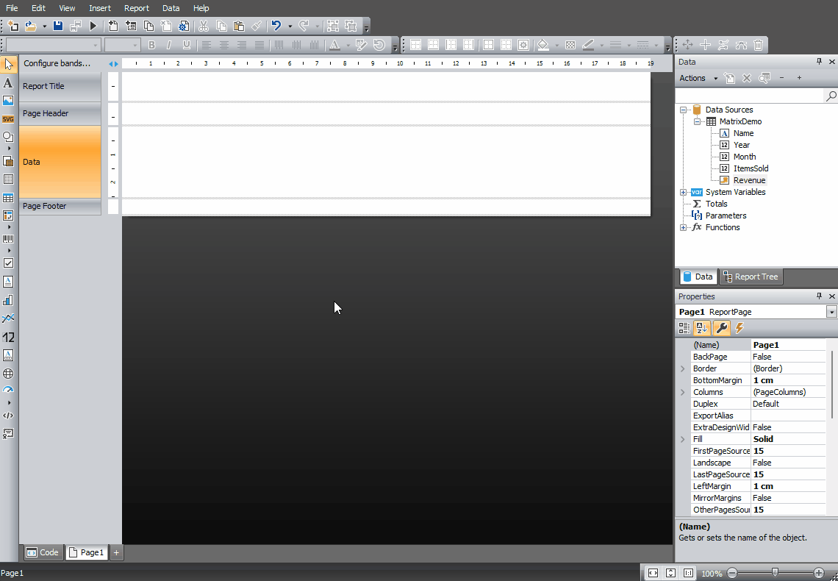This screenshot has height=581, width=838.
Task: Pick the Picture object tool
Action: [x=8, y=101]
